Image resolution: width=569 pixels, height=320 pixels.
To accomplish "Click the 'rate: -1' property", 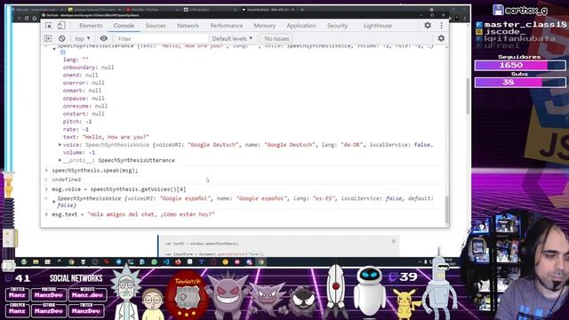I will (x=76, y=129).
